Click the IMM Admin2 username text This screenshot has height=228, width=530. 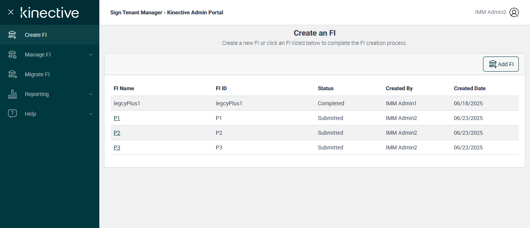coord(490,12)
